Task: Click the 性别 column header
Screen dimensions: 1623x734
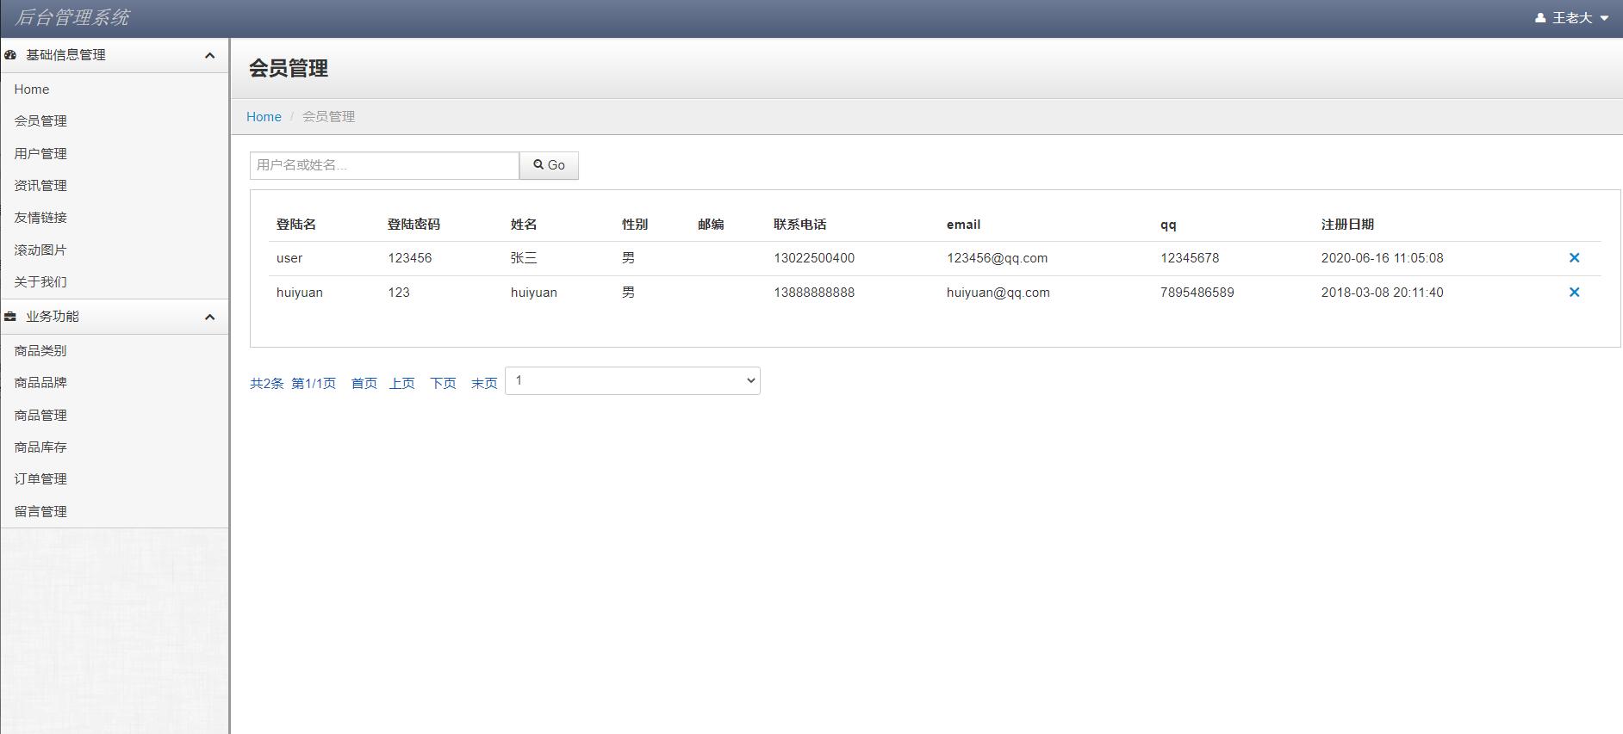Action: tap(635, 225)
